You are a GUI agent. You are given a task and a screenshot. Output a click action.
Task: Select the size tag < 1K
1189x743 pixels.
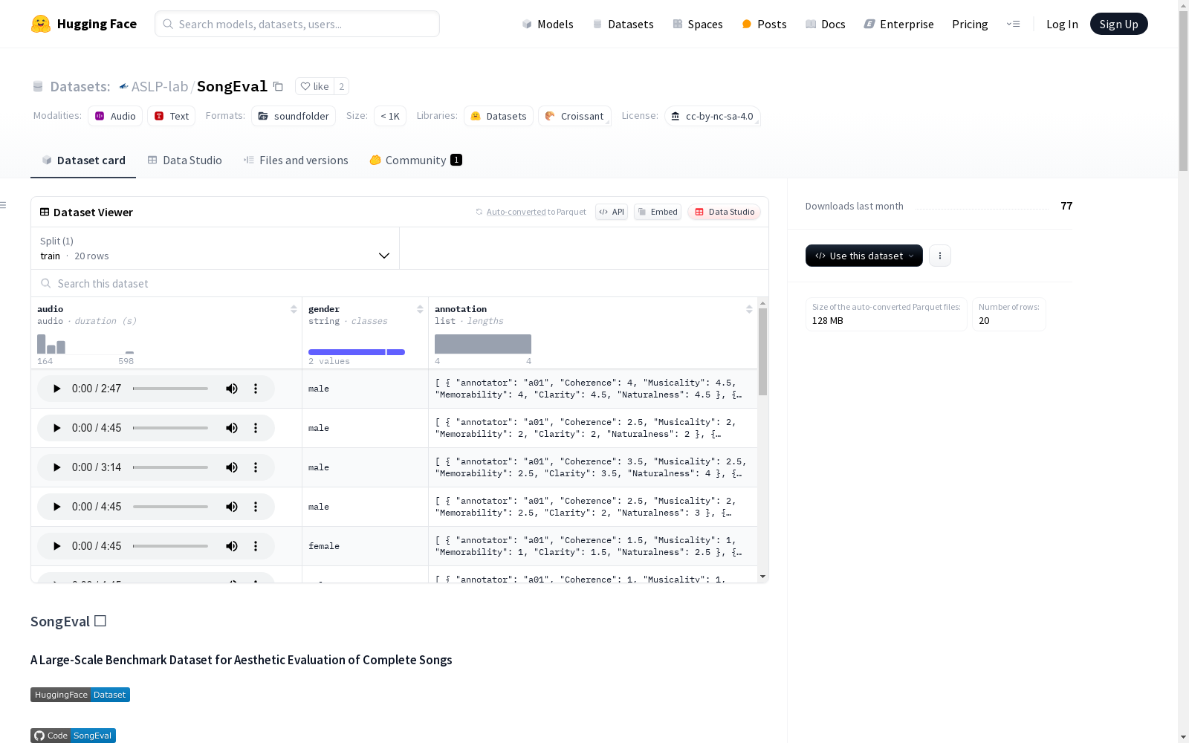coord(390,116)
